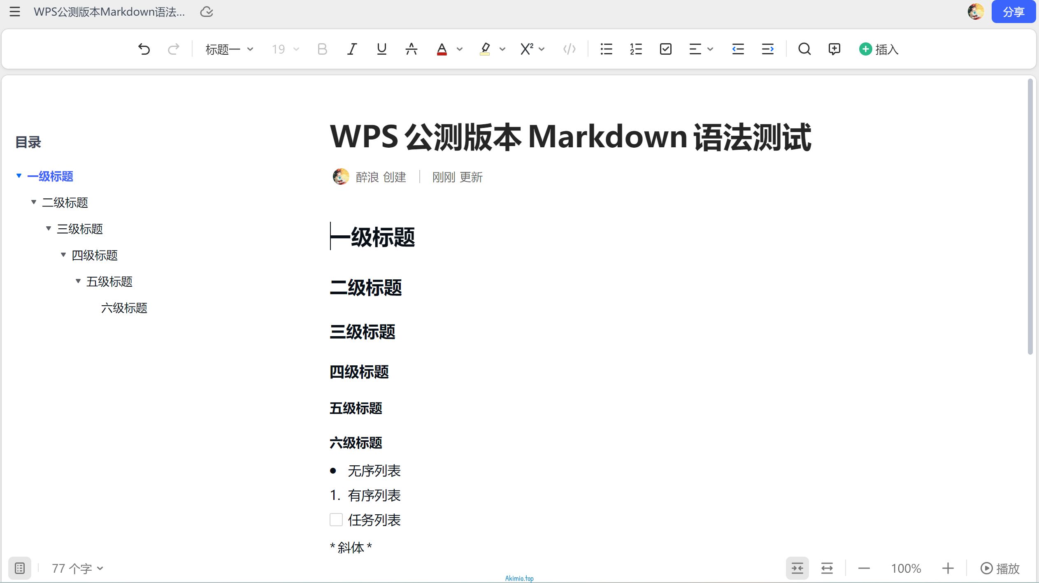
Task: Click the 刚刚 更新 update info
Action: point(457,177)
